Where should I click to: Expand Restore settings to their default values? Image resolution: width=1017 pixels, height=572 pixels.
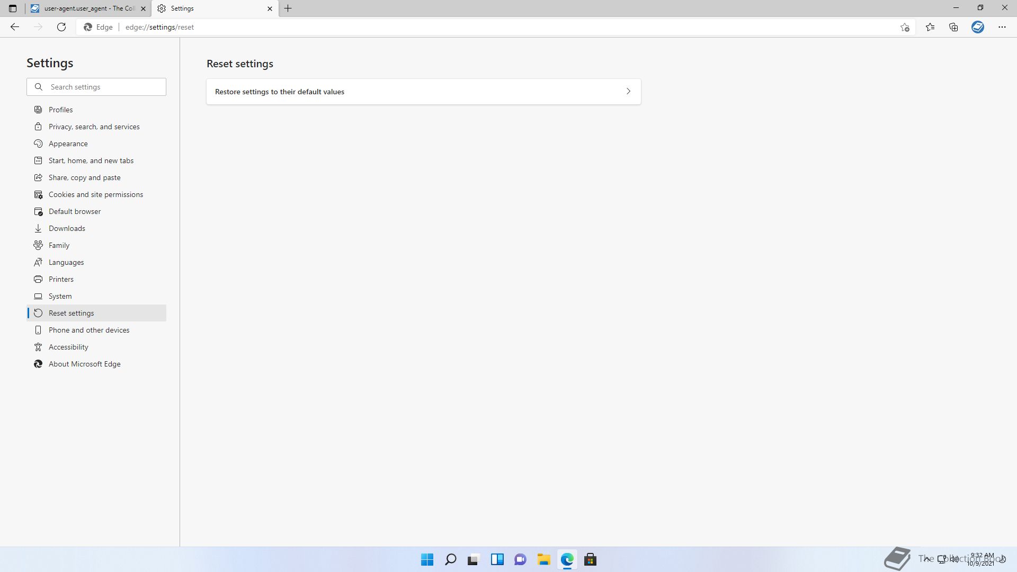tap(423, 92)
